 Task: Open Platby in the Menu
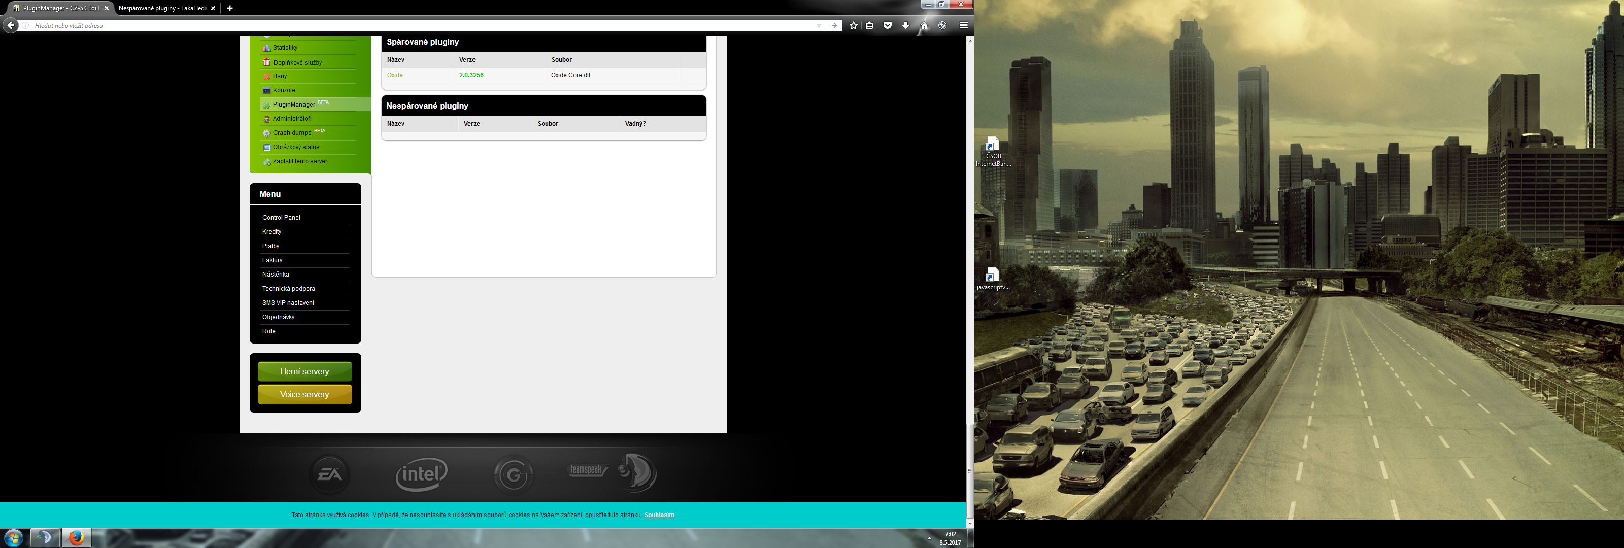(x=270, y=246)
